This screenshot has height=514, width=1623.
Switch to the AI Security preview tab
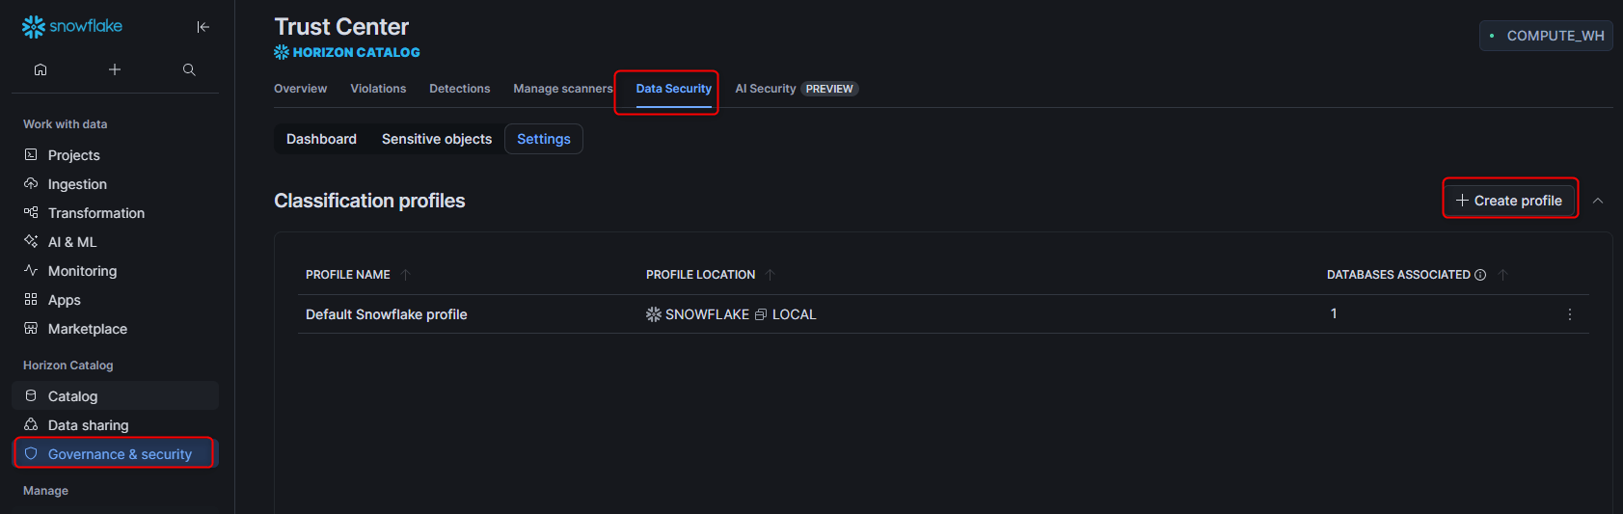[x=797, y=89]
